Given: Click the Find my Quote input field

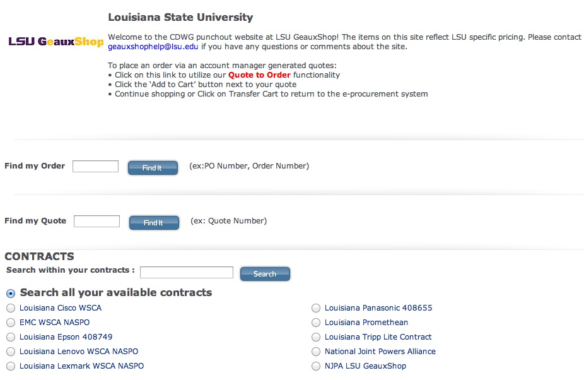Looking at the screenshot, I should click(96, 222).
